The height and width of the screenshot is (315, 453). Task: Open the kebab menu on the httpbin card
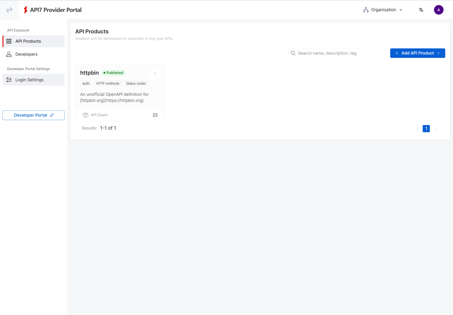[x=155, y=73]
